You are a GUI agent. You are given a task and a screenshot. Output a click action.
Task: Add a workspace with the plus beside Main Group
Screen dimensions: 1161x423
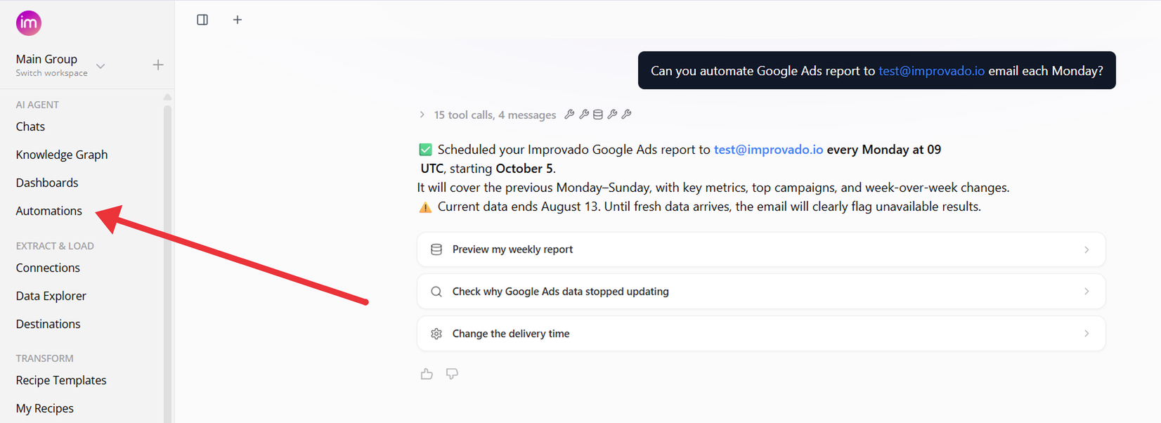pyautogui.click(x=158, y=65)
